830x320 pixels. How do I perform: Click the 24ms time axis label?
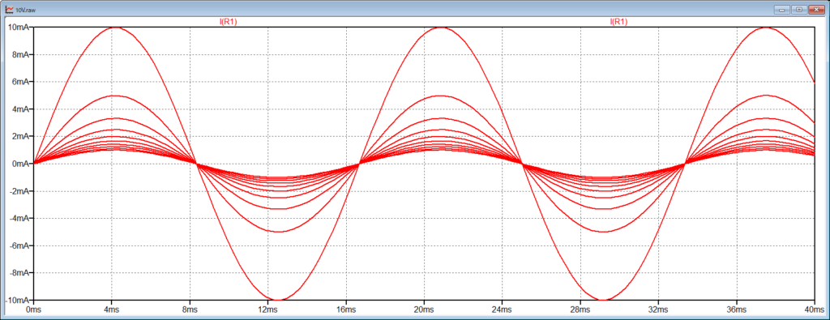click(x=502, y=309)
